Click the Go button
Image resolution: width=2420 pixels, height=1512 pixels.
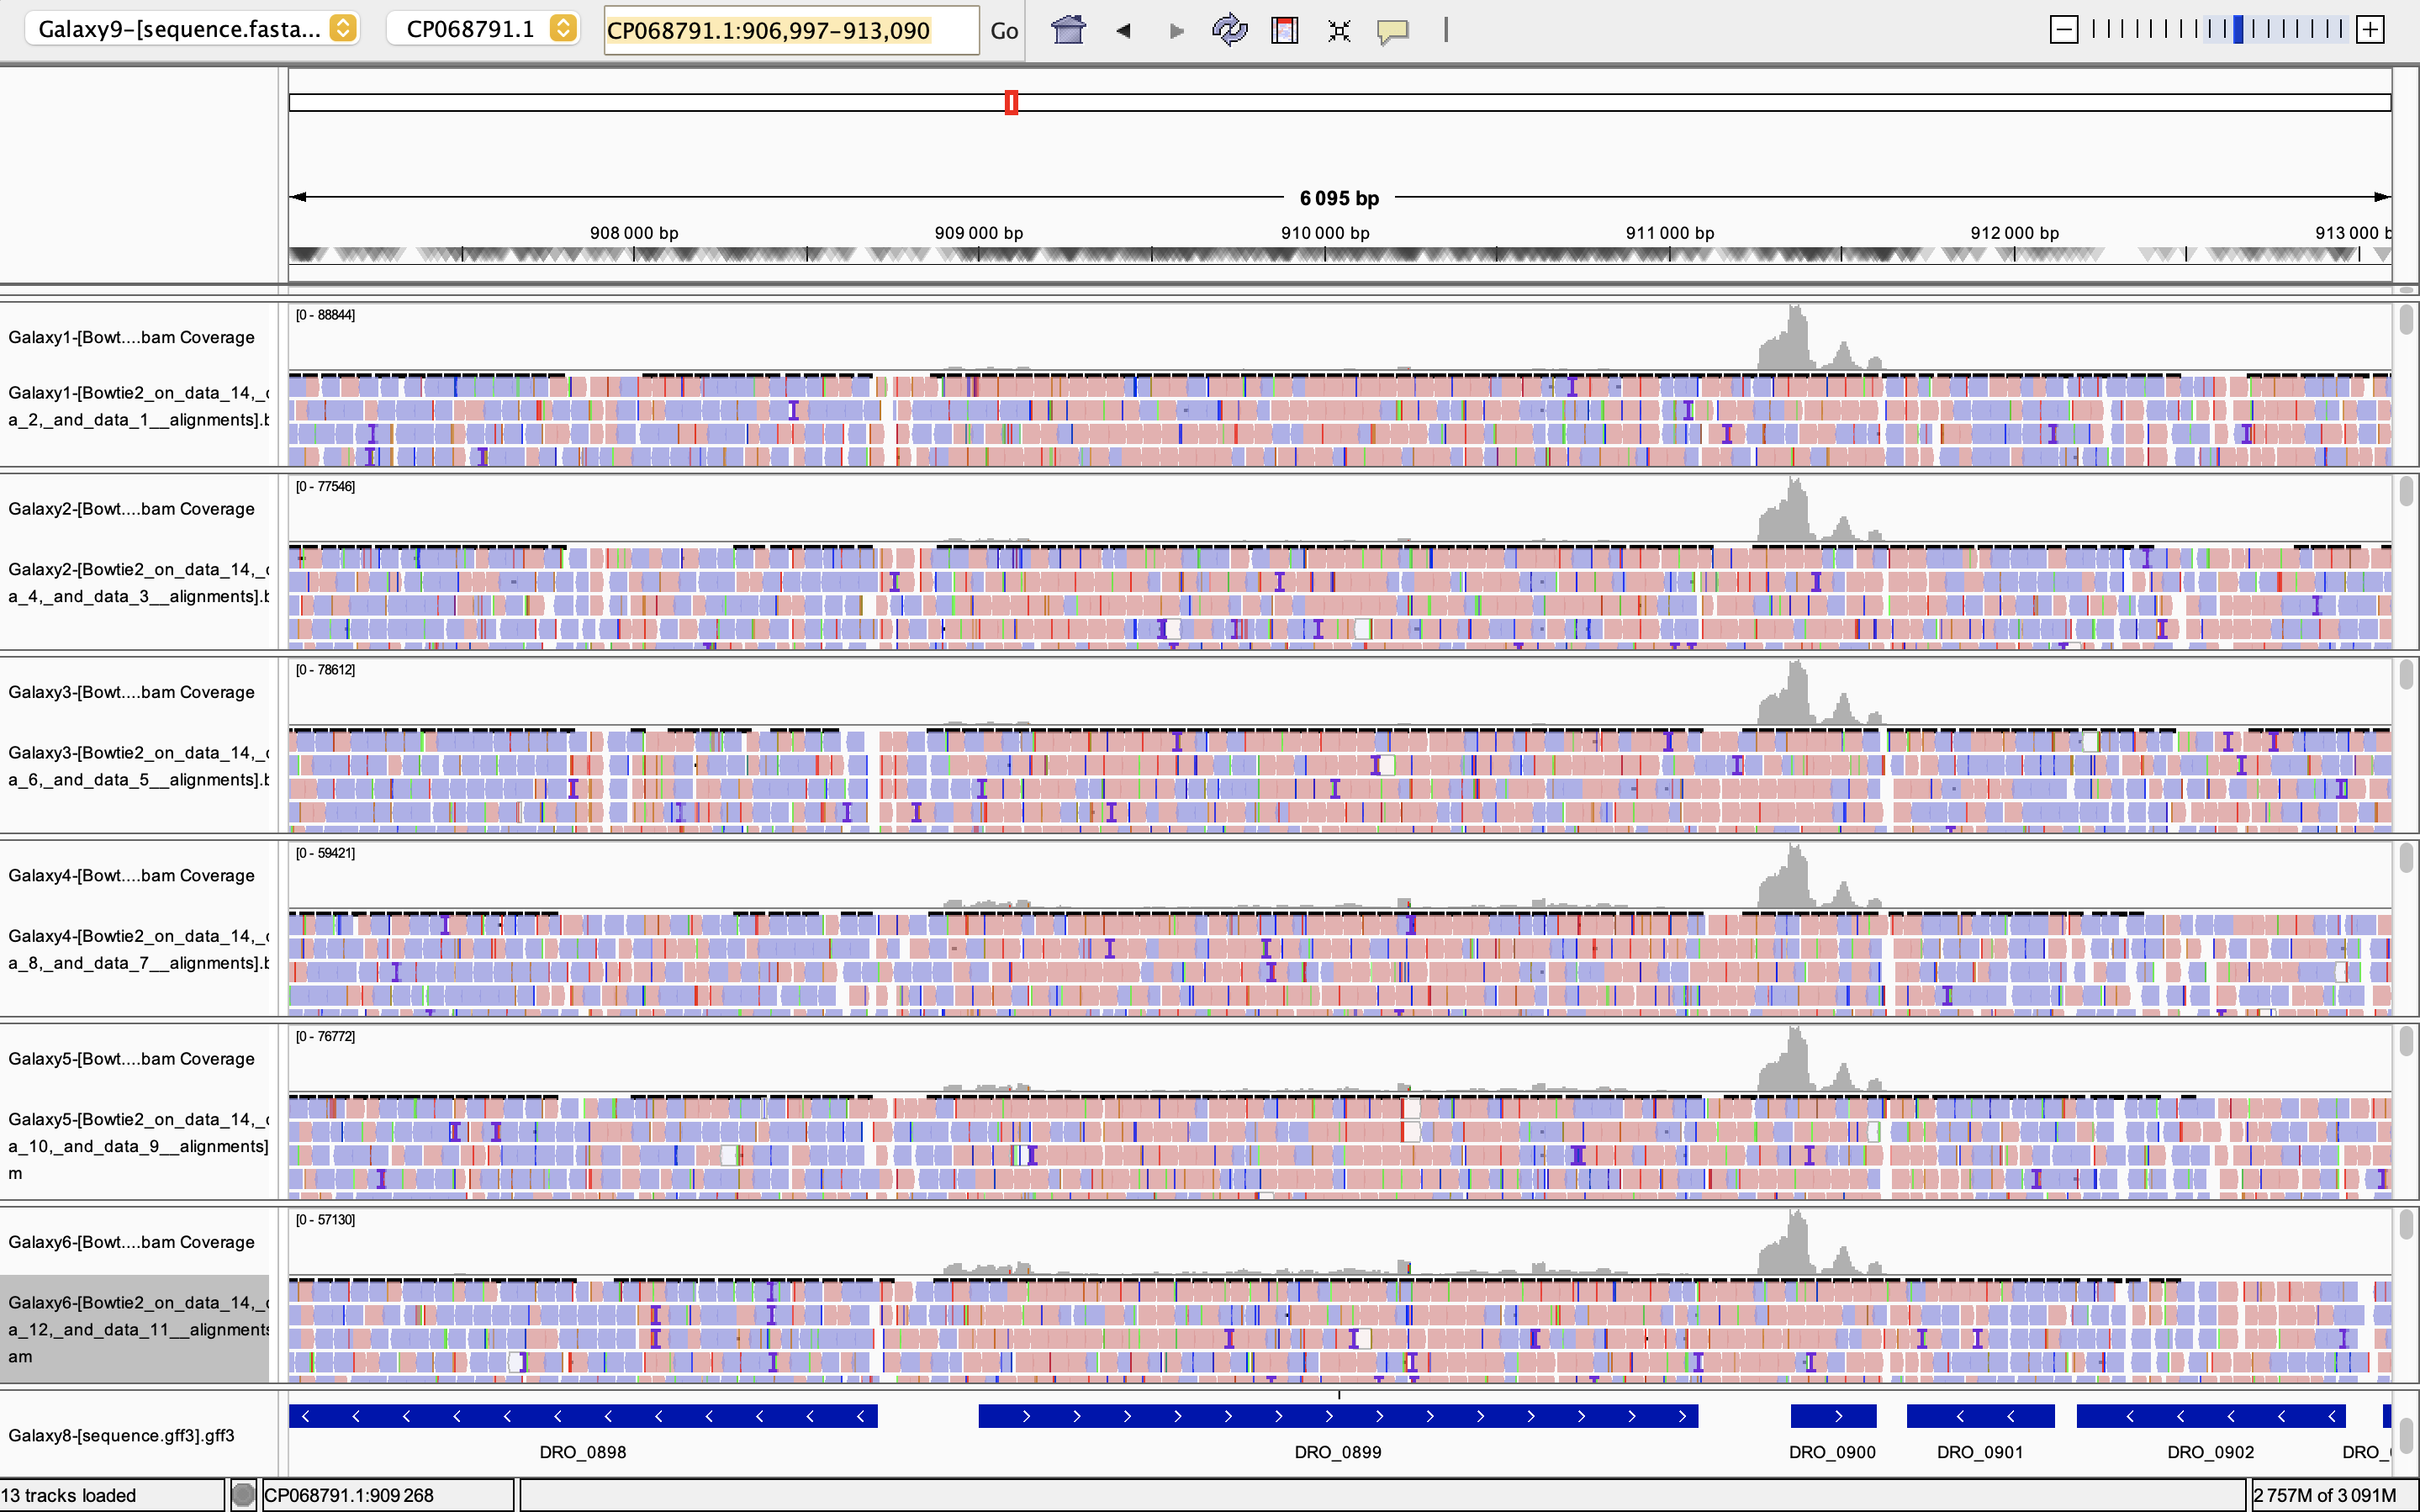1004,31
